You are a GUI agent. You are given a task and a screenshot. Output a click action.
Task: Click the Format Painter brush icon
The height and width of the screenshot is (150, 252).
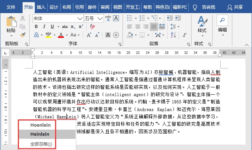coord(23,35)
